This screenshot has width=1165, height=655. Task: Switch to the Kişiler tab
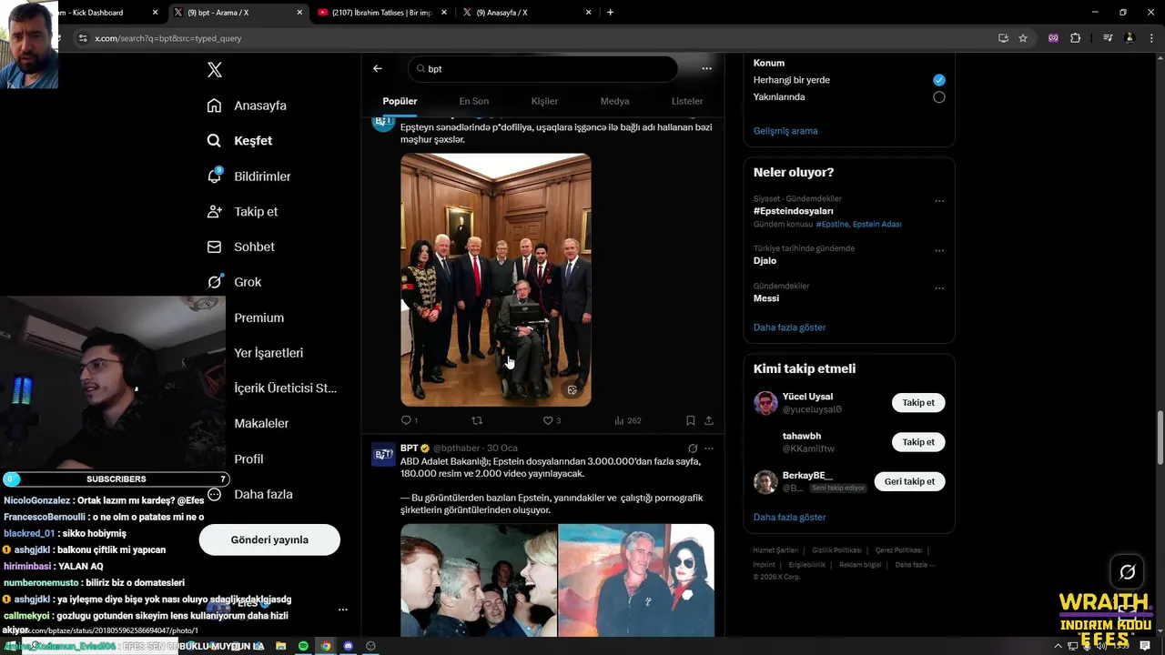point(544,101)
